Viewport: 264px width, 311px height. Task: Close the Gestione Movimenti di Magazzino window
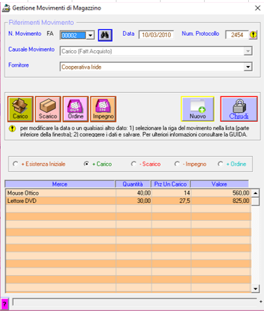(258, 8)
